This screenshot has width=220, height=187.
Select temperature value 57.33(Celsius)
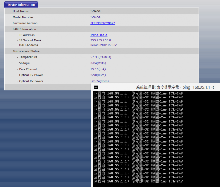pyautogui.click(x=101, y=57)
